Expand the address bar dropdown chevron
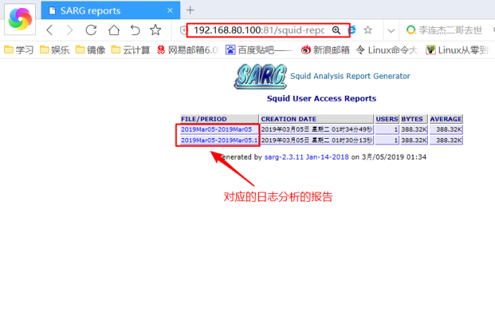495x309 pixels. (x=391, y=31)
